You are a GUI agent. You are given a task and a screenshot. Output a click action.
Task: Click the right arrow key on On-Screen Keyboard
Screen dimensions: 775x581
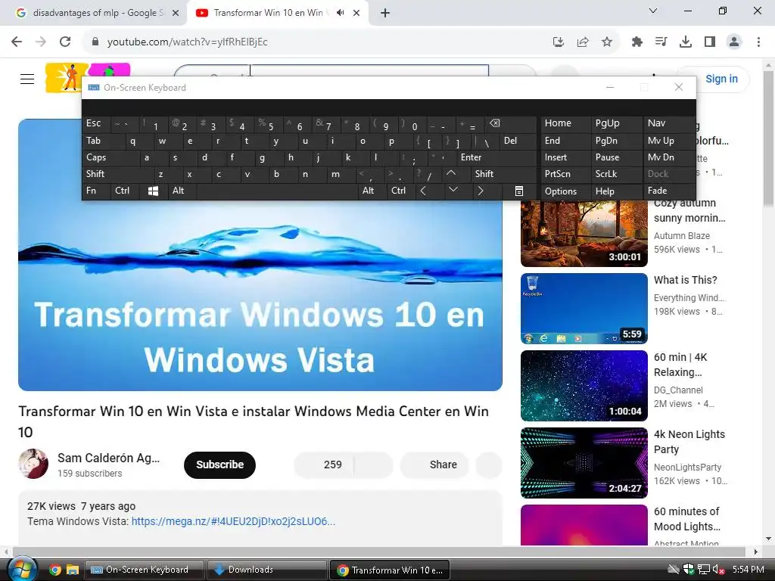pyautogui.click(x=480, y=191)
